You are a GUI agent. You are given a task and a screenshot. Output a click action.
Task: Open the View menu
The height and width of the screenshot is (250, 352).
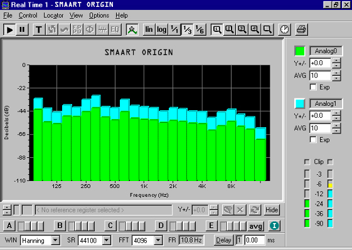tap(76, 16)
